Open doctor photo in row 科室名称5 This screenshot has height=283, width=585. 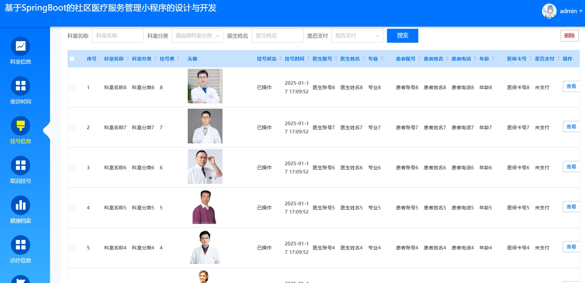(205, 207)
